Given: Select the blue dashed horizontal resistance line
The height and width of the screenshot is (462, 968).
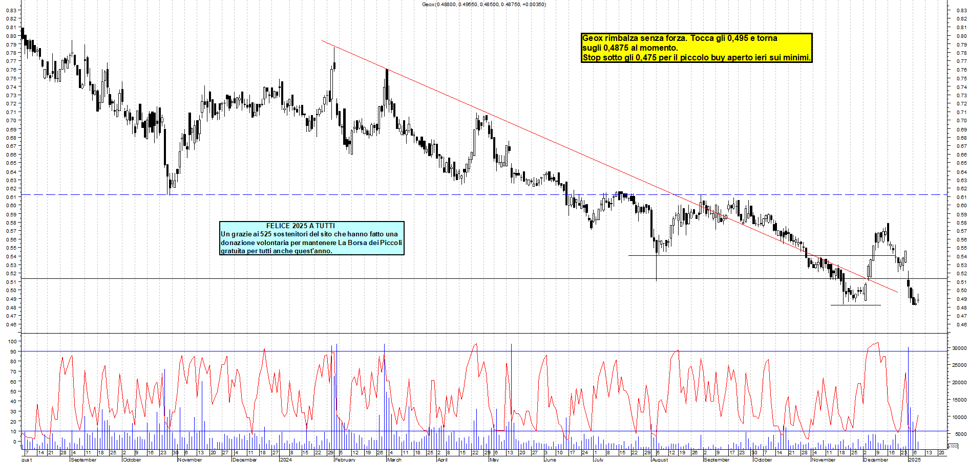Looking at the screenshot, I should click(483, 194).
